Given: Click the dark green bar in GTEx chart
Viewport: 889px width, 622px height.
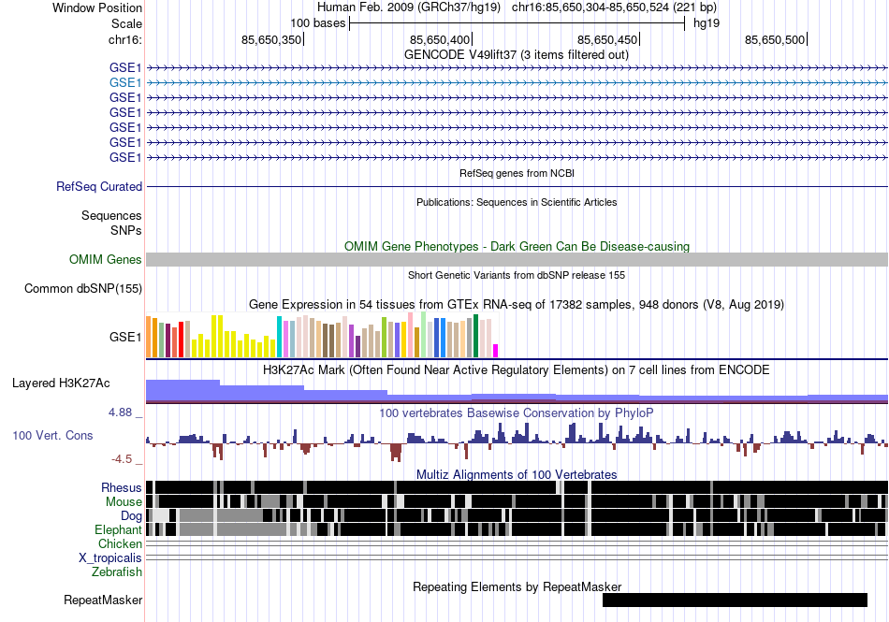Looking at the screenshot, I should [476, 336].
